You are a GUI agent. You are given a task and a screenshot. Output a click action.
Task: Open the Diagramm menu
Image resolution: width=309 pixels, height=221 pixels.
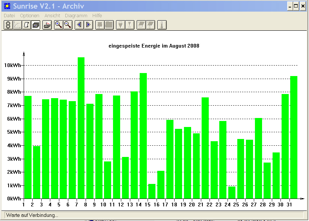(x=76, y=15)
